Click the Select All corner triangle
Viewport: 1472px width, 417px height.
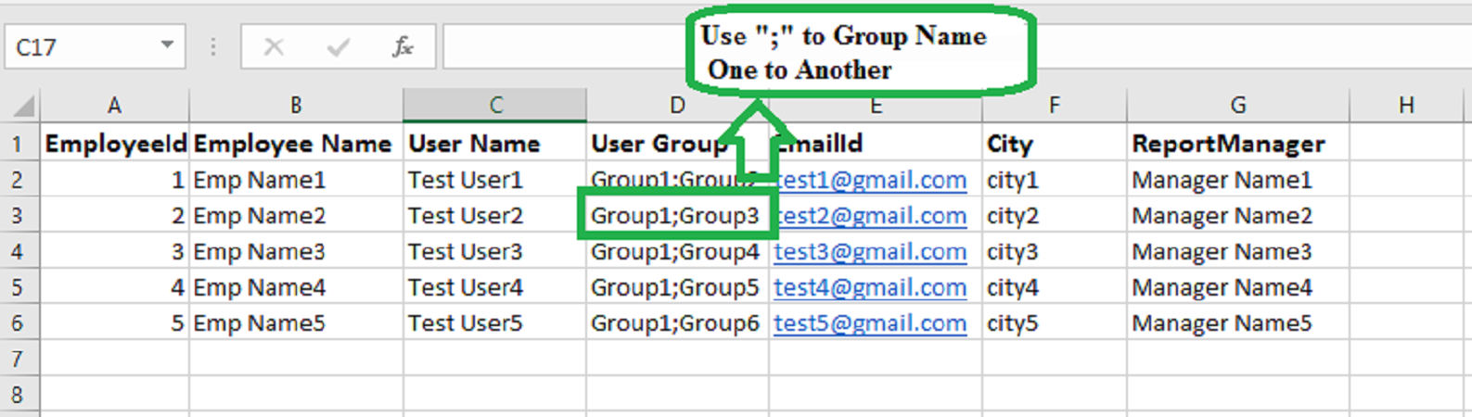(x=22, y=106)
